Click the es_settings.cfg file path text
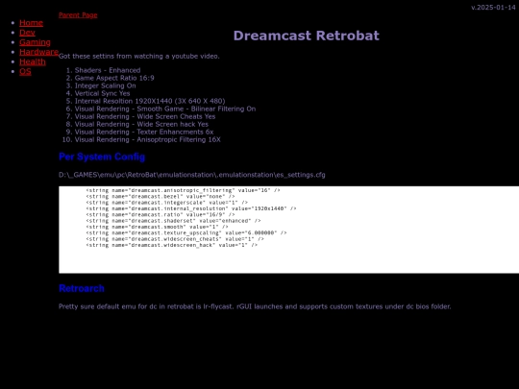 tap(192, 175)
